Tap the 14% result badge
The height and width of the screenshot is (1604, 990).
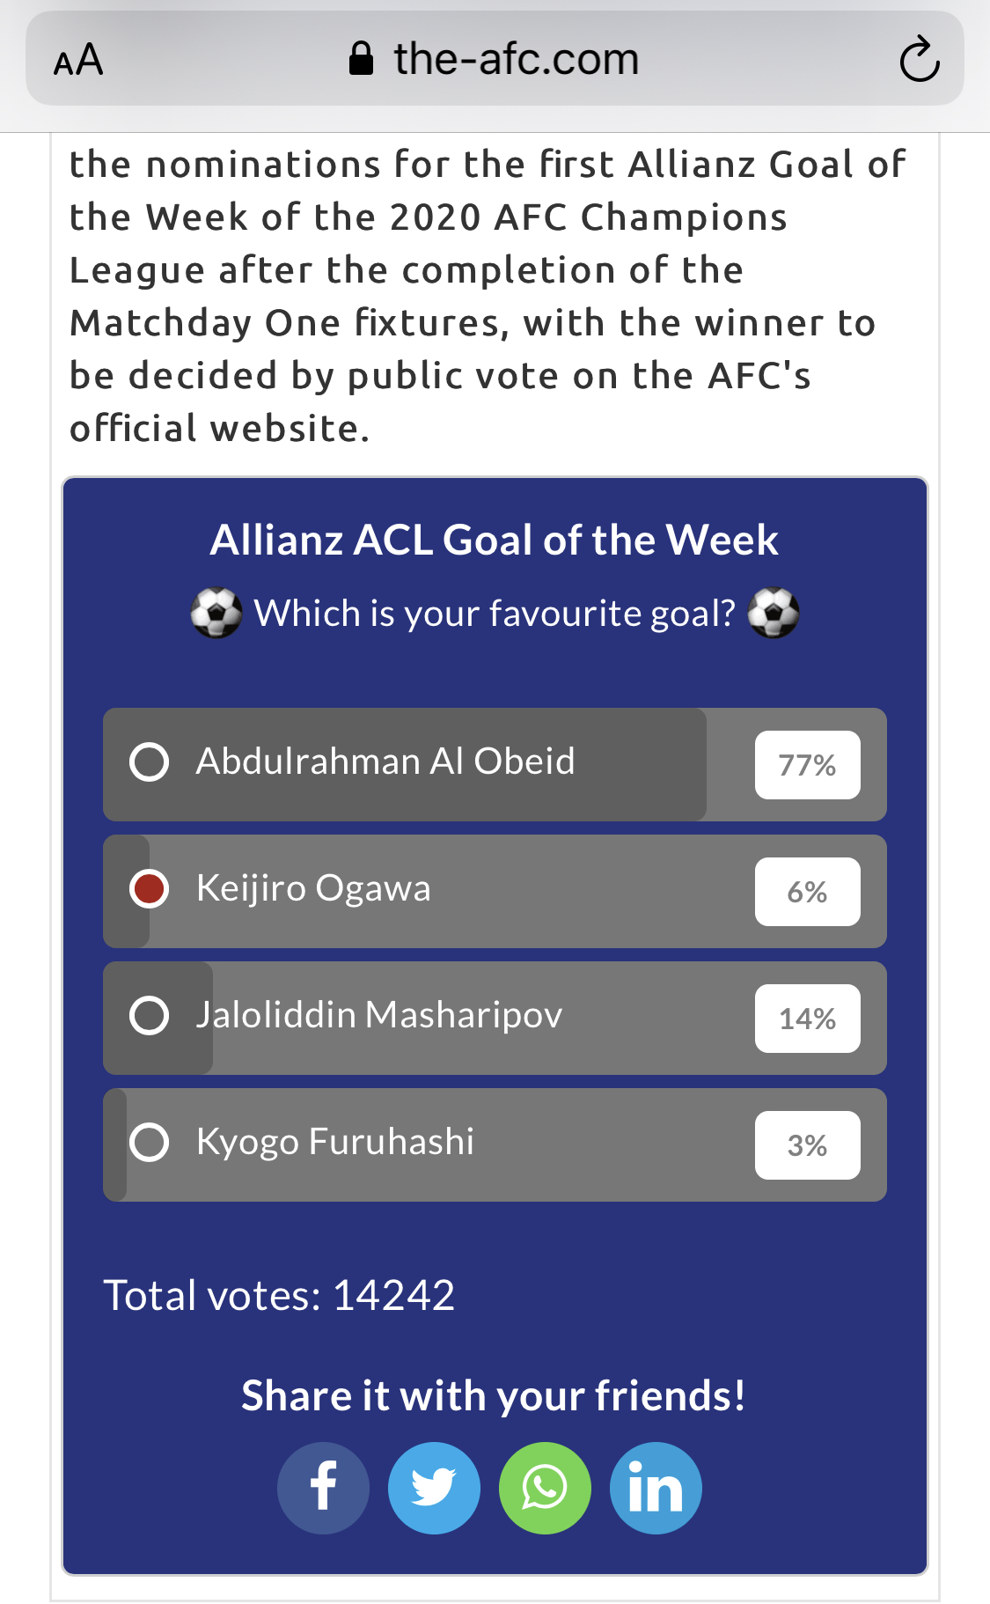[x=807, y=1019]
